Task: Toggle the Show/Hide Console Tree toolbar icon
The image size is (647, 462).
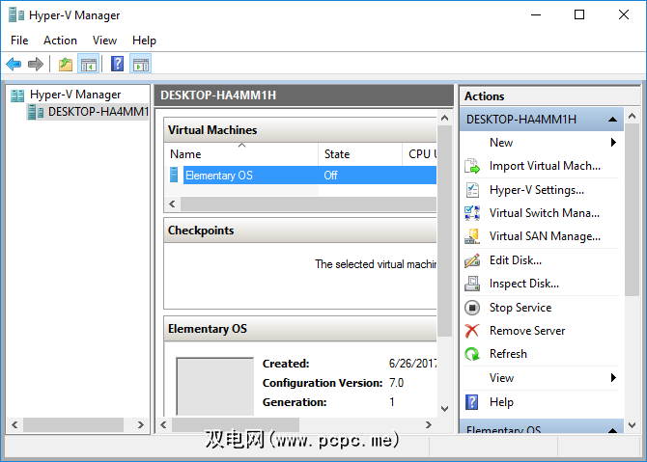Action: coord(88,65)
